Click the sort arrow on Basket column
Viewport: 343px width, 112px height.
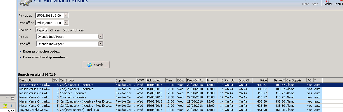(x=284, y=80)
